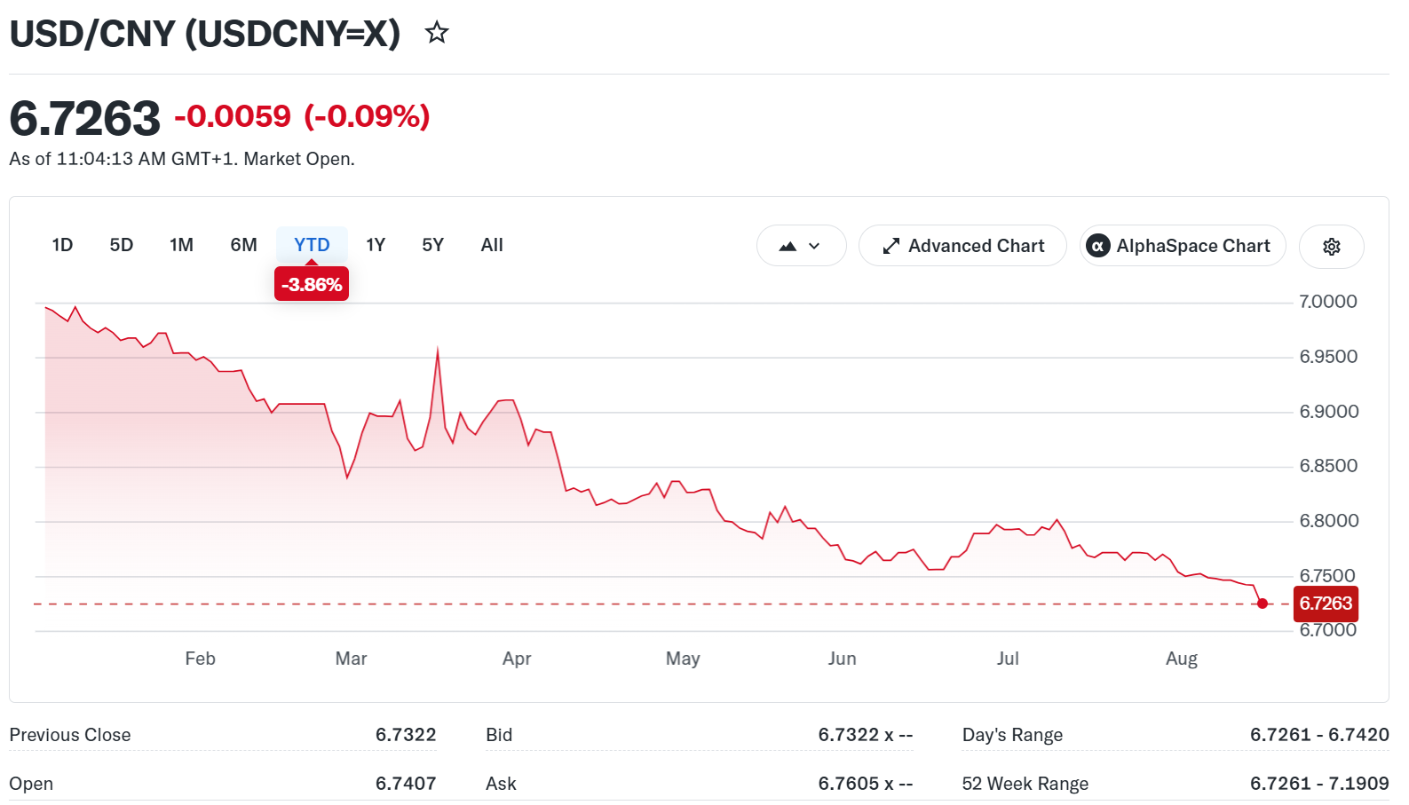Switch chart to 1M range
Screen dimensions: 1409x805
point(181,245)
